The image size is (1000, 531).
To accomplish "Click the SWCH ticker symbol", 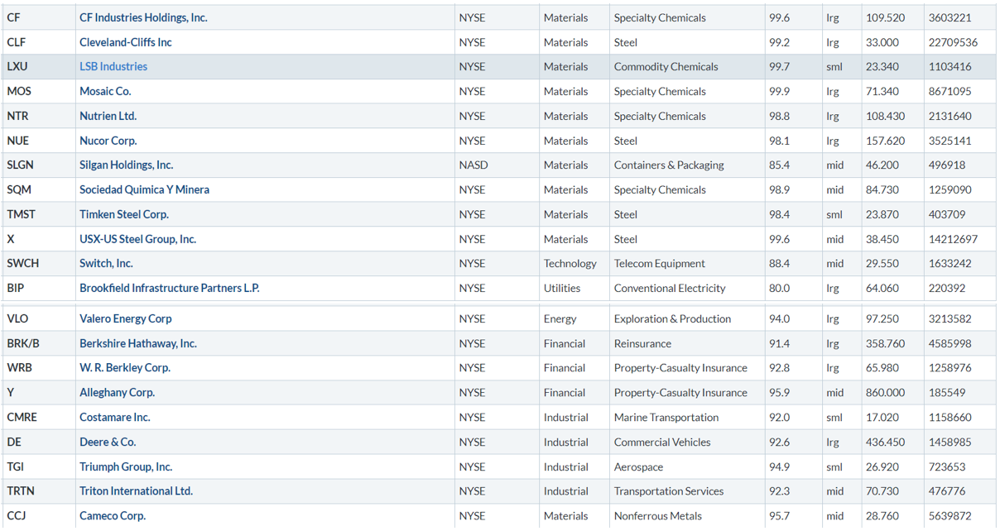I will pos(23,264).
